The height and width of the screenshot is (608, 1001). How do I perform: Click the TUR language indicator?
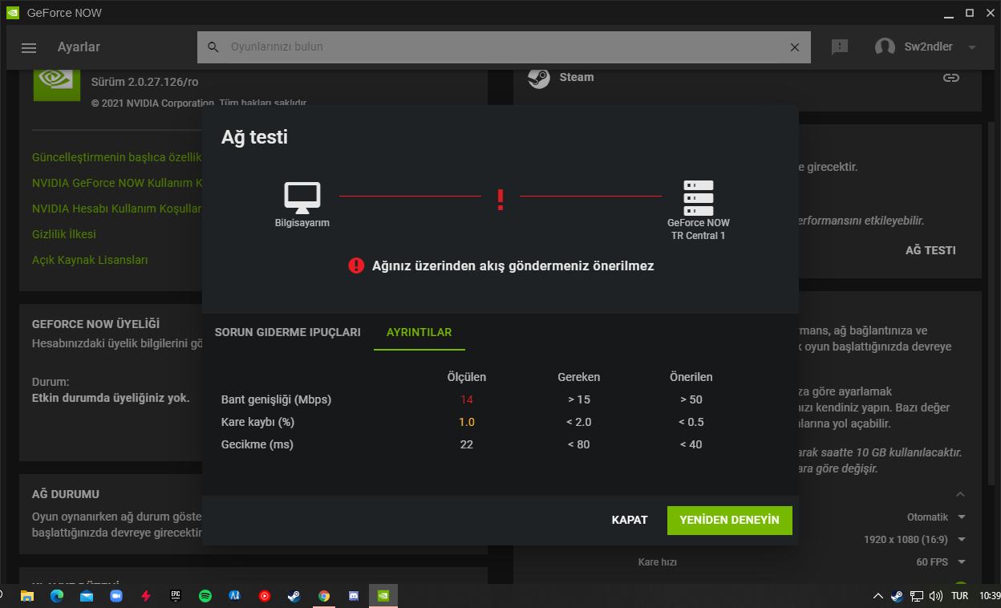tap(959, 596)
